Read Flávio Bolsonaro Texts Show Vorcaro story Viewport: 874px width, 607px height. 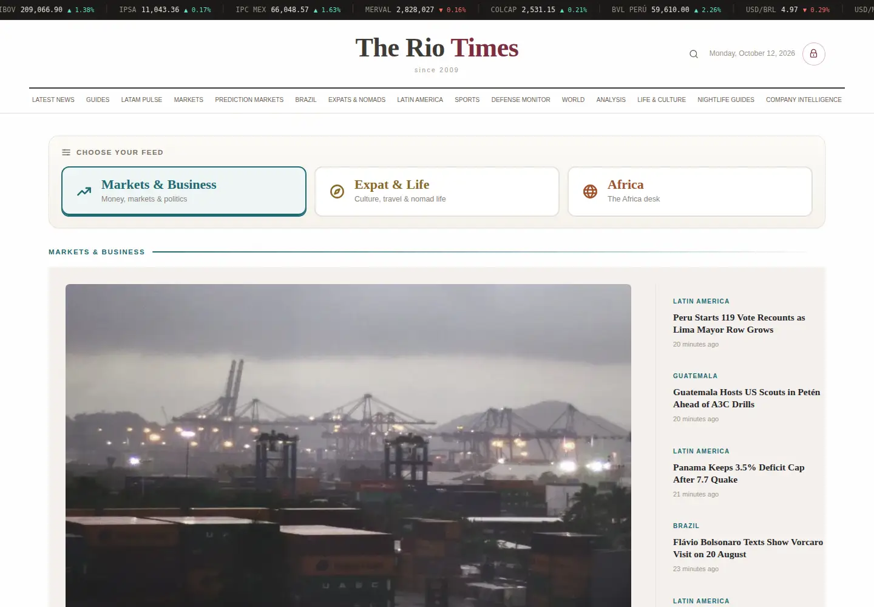[x=748, y=548]
